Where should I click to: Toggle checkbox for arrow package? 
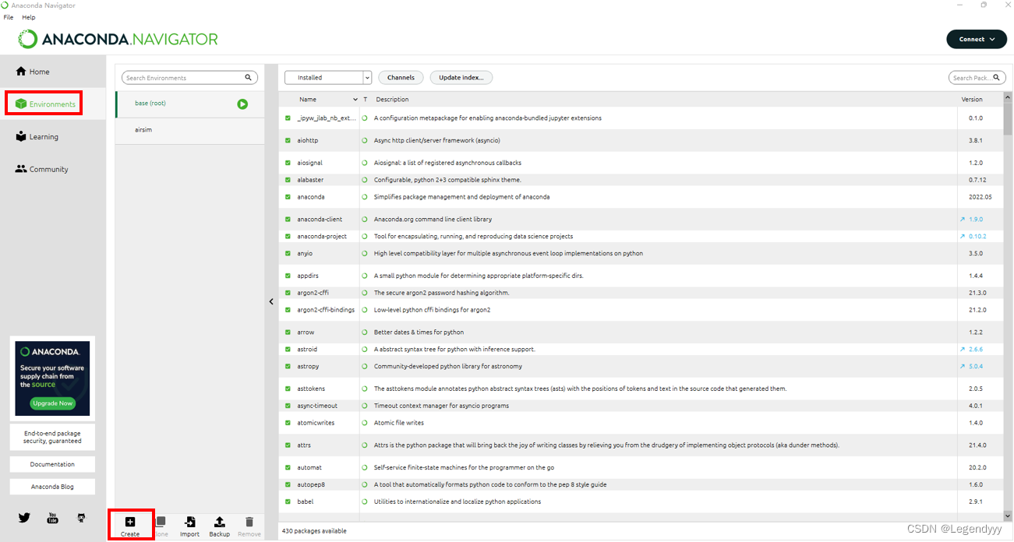(x=288, y=333)
